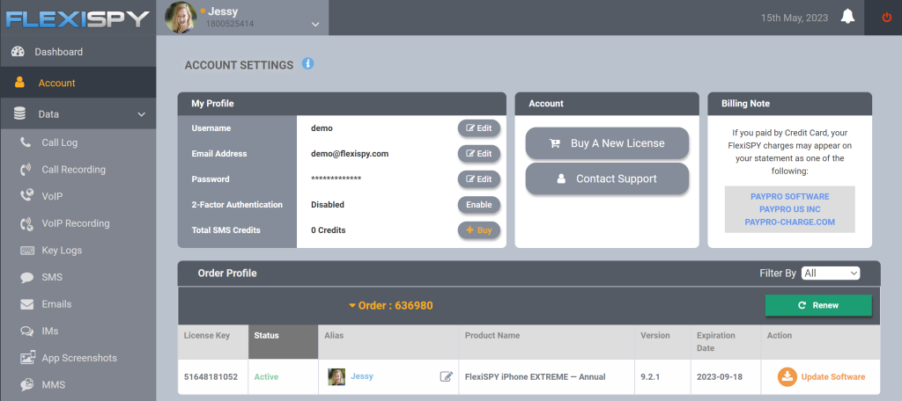Click the Call Log phone icon
902x401 pixels.
pyautogui.click(x=26, y=142)
